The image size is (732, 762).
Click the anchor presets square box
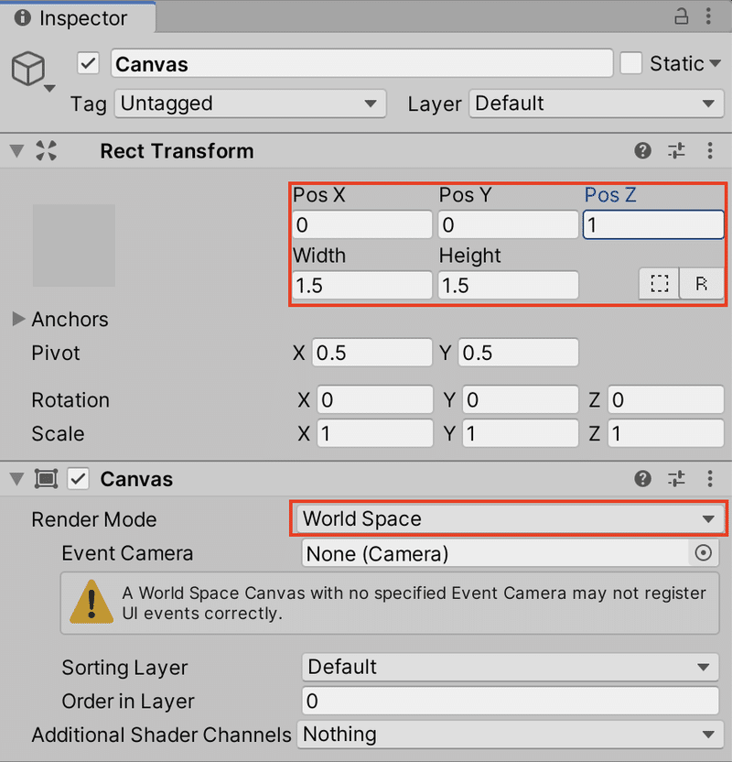(74, 245)
